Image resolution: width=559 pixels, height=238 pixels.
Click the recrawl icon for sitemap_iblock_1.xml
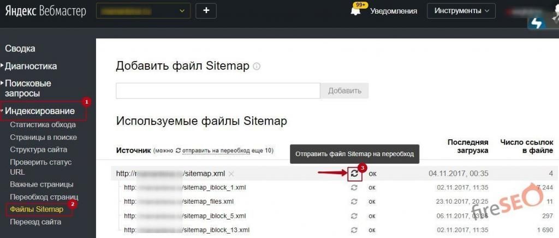(355, 187)
